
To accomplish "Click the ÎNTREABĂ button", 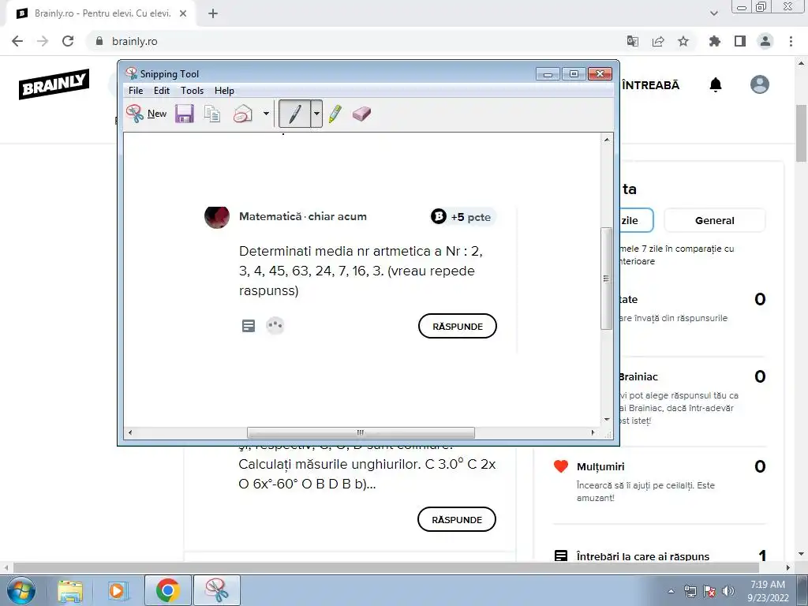I will pyautogui.click(x=650, y=85).
